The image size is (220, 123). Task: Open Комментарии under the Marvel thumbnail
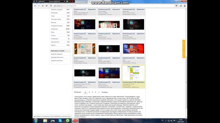(104, 33)
